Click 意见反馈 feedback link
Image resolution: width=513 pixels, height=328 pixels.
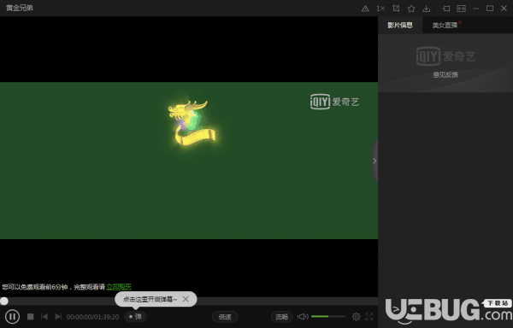pos(445,75)
